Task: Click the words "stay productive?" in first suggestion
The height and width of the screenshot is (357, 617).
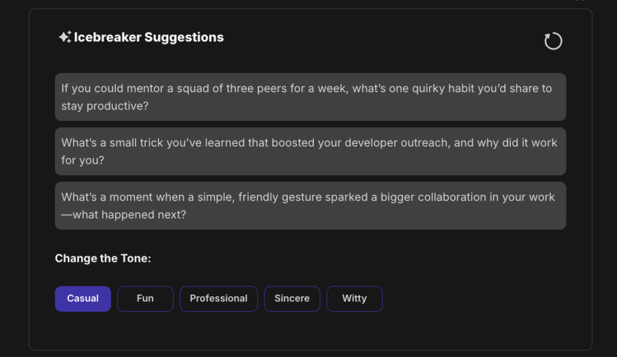Action: (105, 106)
